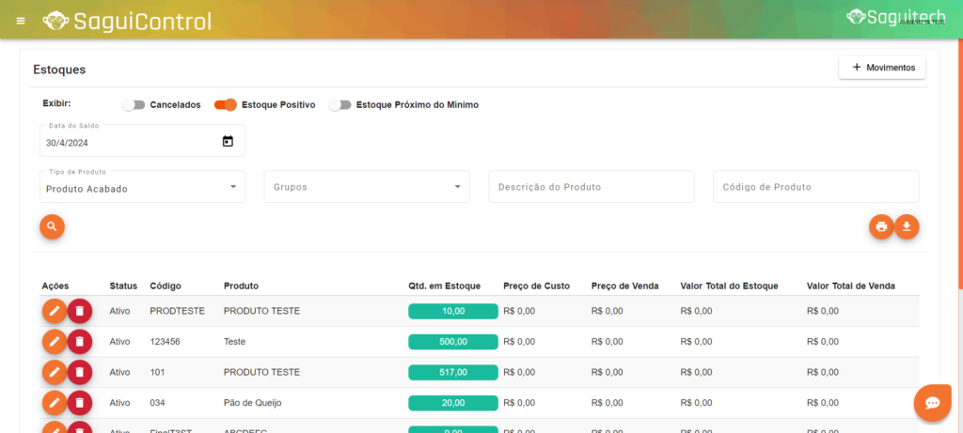Image resolution: width=963 pixels, height=433 pixels.
Task: Delete the Teste product 123456
Action: pyautogui.click(x=80, y=342)
